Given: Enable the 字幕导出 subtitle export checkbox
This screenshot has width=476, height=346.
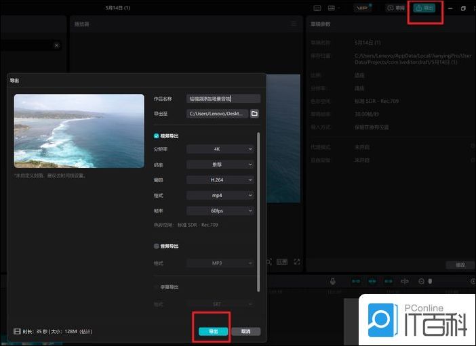Looking at the screenshot, I should (x=157, y=287).
